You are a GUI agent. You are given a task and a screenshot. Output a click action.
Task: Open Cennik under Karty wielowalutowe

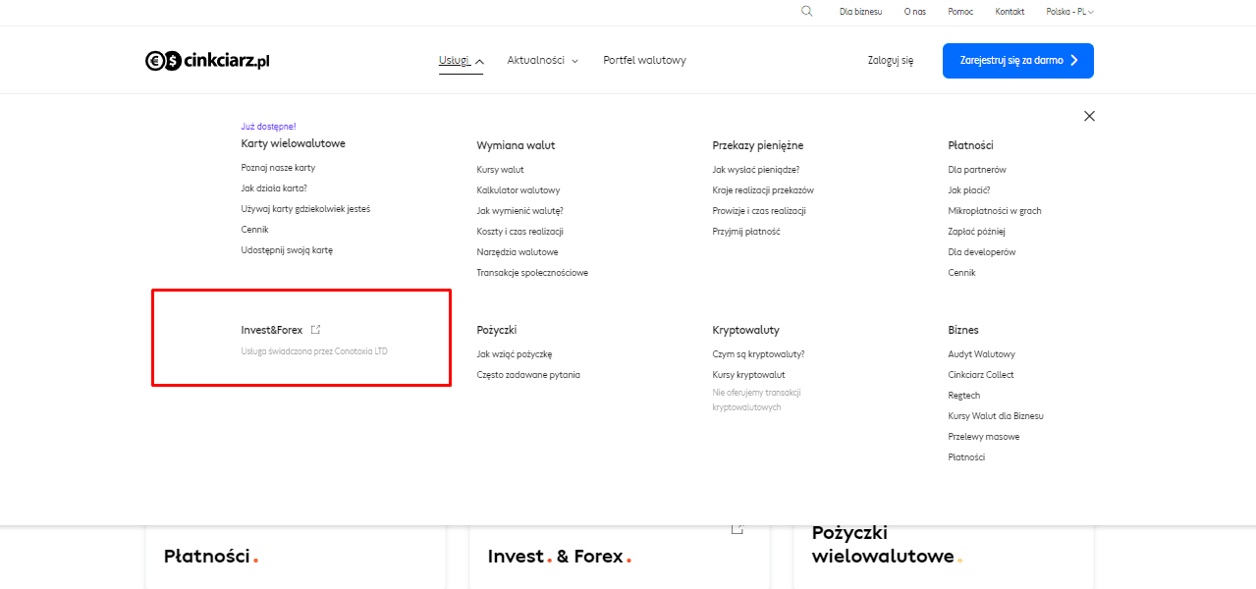[x=254, y=230]
